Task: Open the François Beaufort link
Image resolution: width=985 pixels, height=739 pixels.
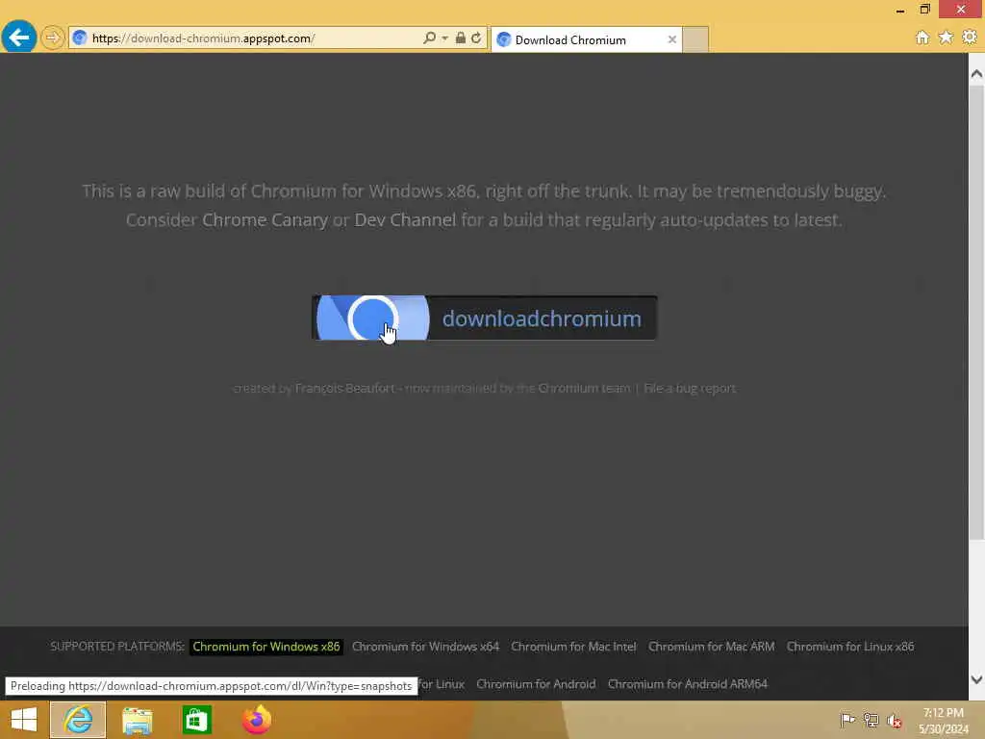Action: click(345, 389)
